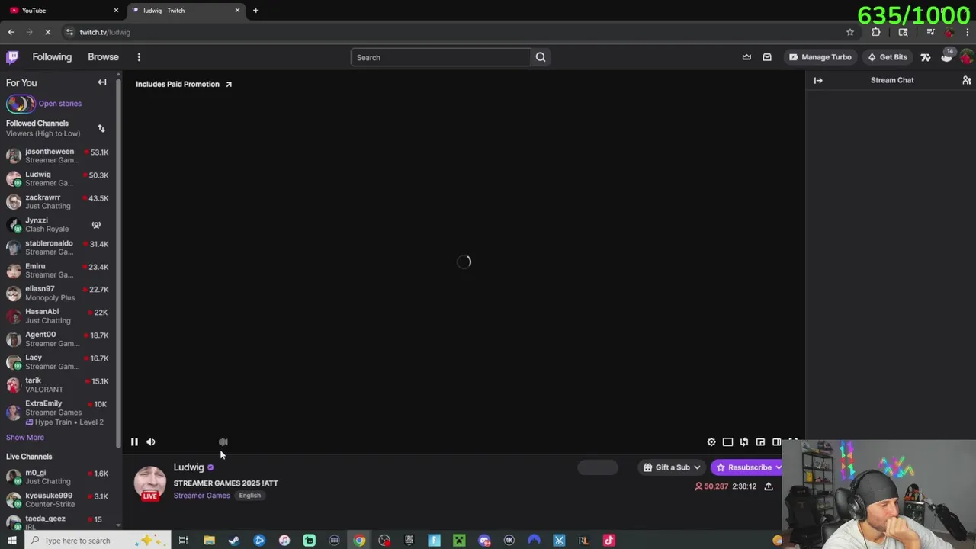Open tarik VALORANT channel
976x549 pixels.
(59, 384)
